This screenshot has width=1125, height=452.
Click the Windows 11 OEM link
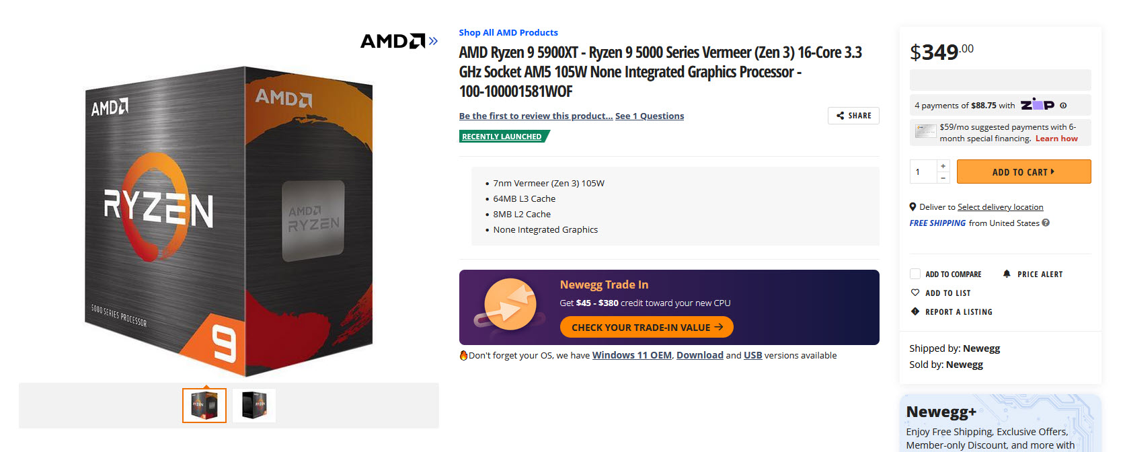(x=631, y=354)
